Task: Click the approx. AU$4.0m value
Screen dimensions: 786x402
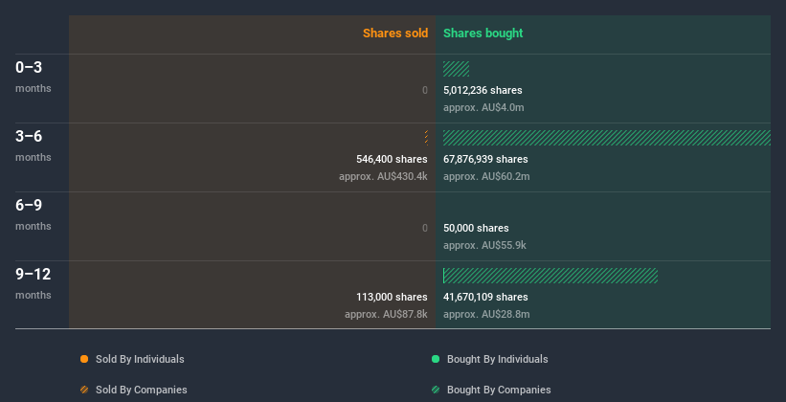Action: (483, 107)
